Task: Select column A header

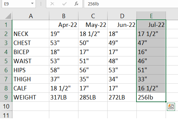Action: click(x=31, y=16)
